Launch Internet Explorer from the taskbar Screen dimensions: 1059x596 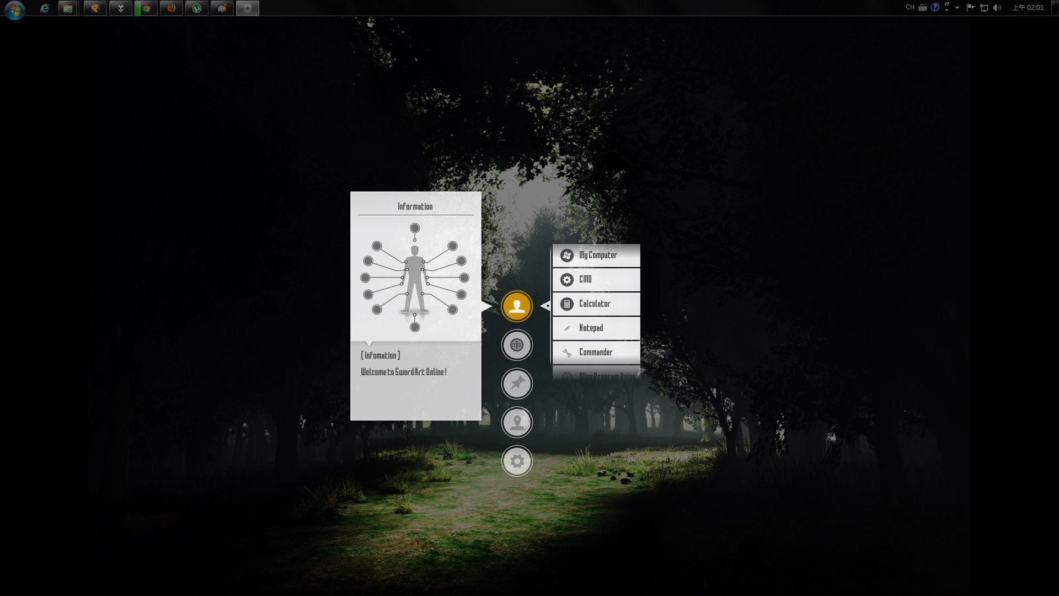pos(45,8)
